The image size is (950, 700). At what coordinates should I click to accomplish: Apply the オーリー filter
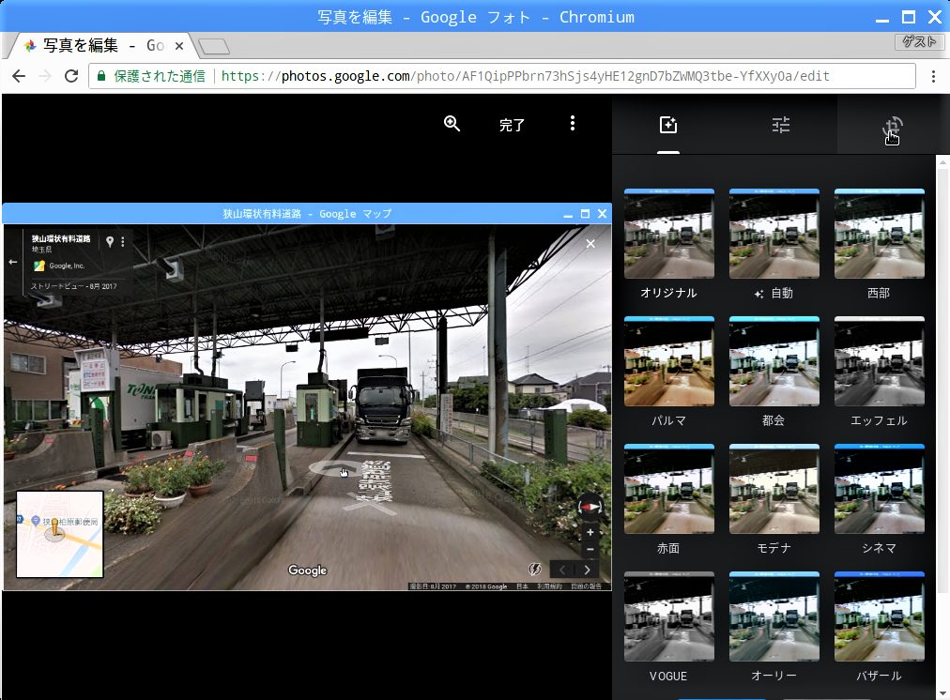[774, 616]
